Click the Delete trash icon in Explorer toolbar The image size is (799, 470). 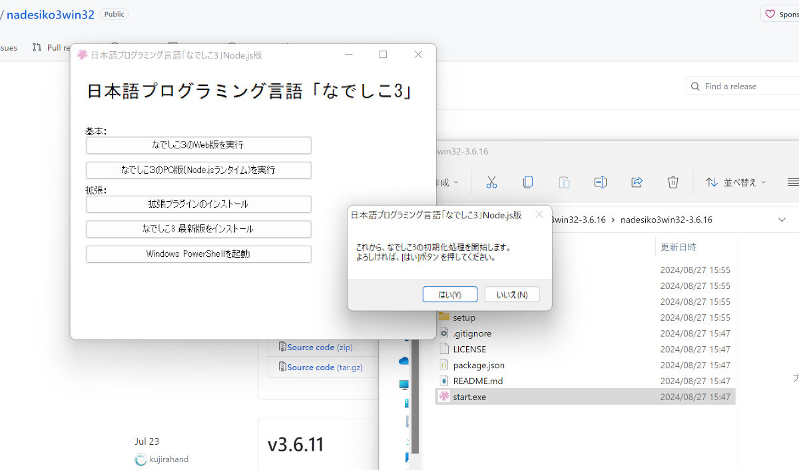(673, 182)
